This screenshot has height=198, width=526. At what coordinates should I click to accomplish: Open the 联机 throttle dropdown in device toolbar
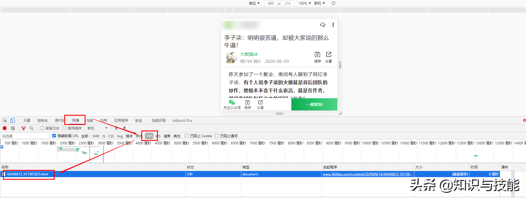click(320, 3)
